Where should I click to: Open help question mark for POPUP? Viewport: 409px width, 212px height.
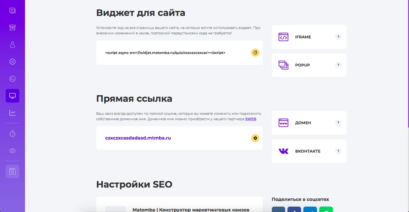point(338,65)
